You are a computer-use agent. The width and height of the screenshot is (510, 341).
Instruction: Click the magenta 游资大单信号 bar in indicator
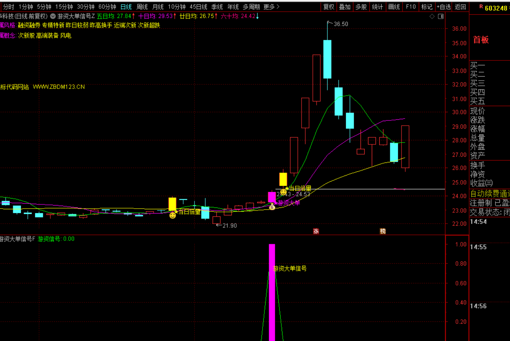tap(272, 293)
